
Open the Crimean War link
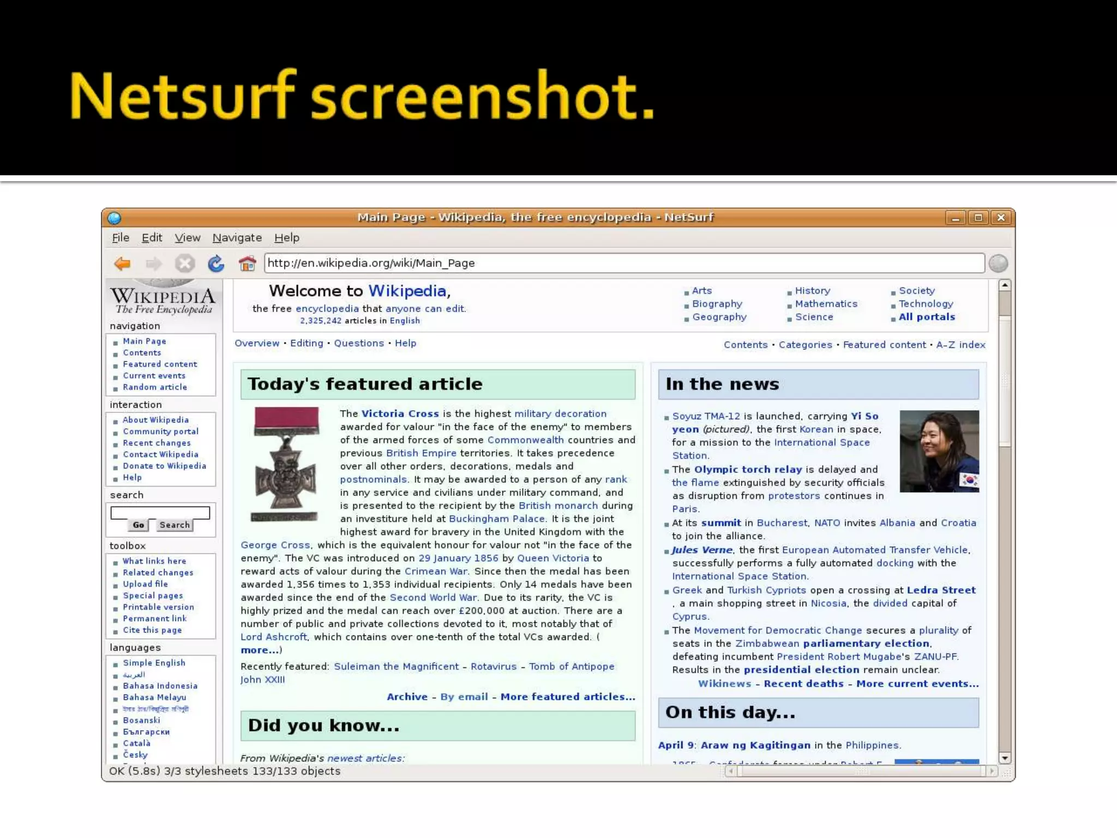[x=436, y=571]
